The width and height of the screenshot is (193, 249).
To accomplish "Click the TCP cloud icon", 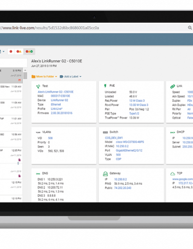I will pos(173,174).
